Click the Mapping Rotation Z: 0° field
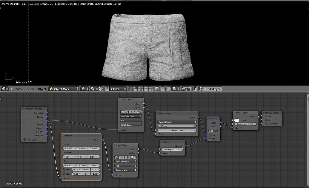This screenshot has width=309, height=188. [93, 157]
